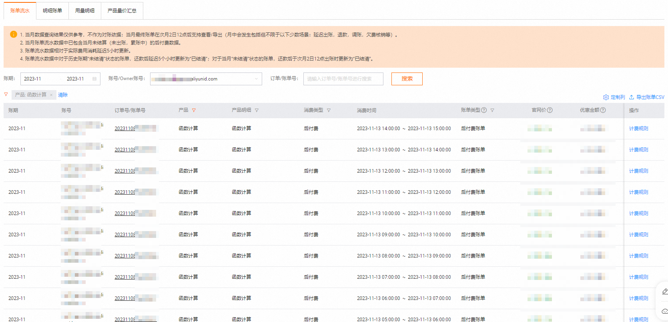
Task: Click the red filter funnel icon beside product tag
Action: coord(6,95)
